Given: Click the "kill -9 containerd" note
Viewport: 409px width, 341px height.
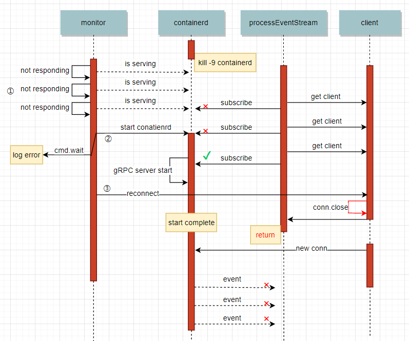Looking at the screenshot, I should 225,63.
